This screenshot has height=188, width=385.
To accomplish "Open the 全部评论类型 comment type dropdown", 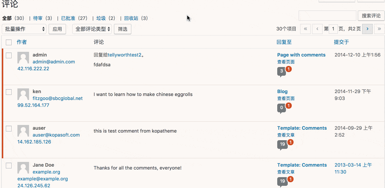I will 92,29.
